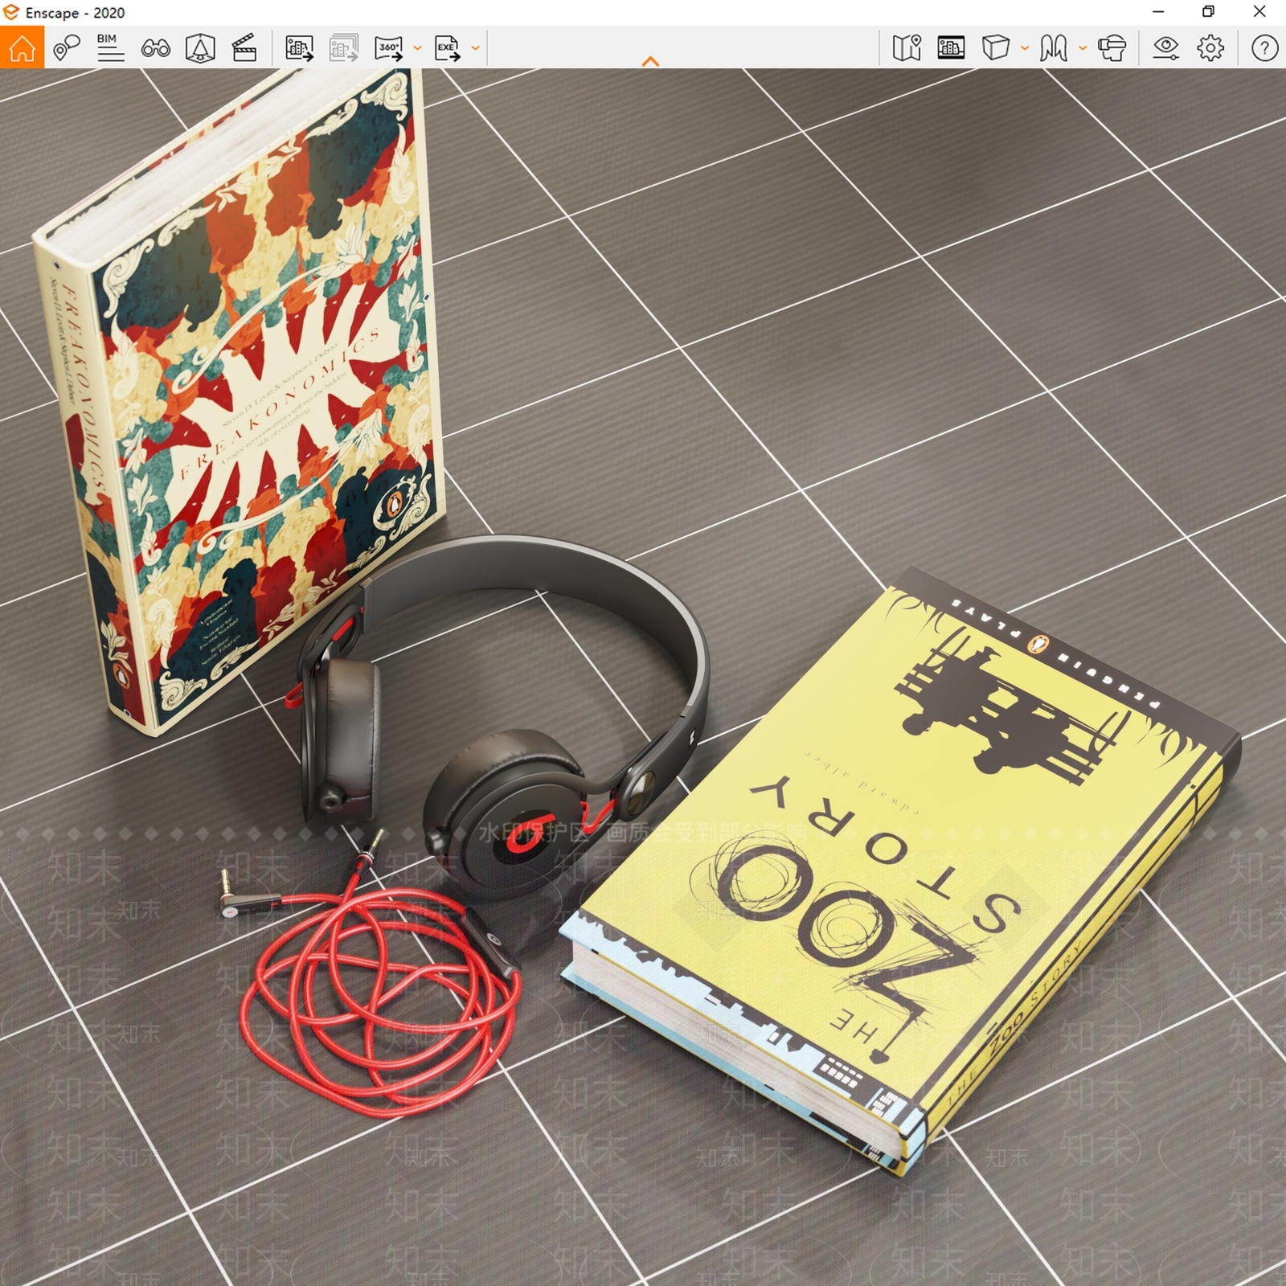The height and width of the screenshot is (1286, 1286).
Task: Expand dropdown next to EXE export
Action: click(x=475, y=48)
